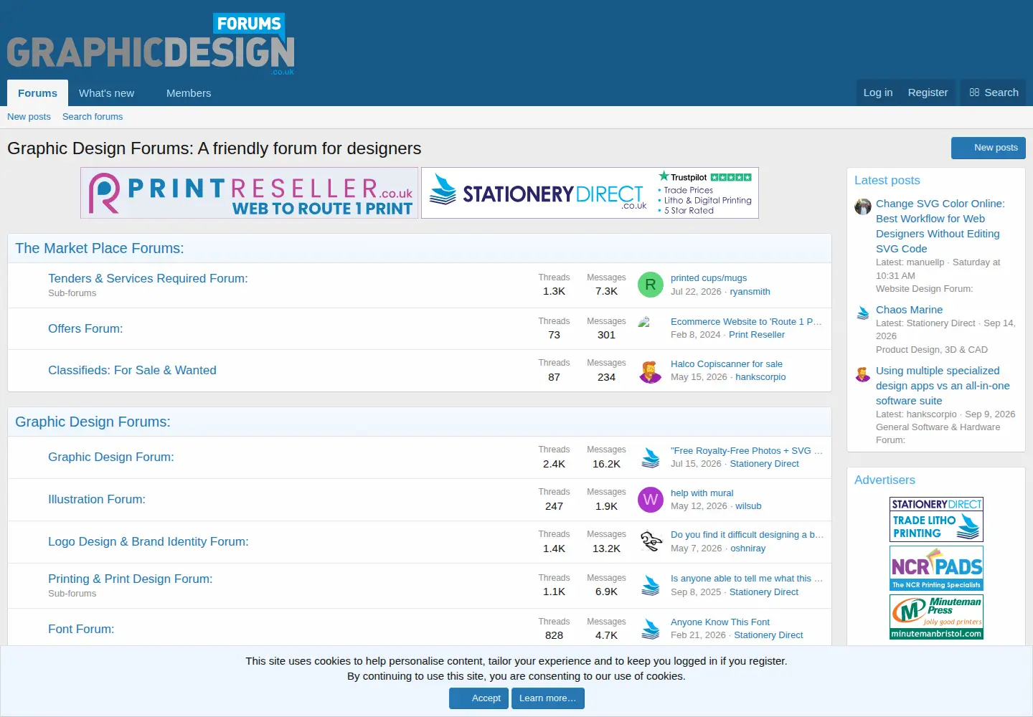This screenshot has height=717, width=1033.
Task: Click the Register link
Action: pos(928,92)
